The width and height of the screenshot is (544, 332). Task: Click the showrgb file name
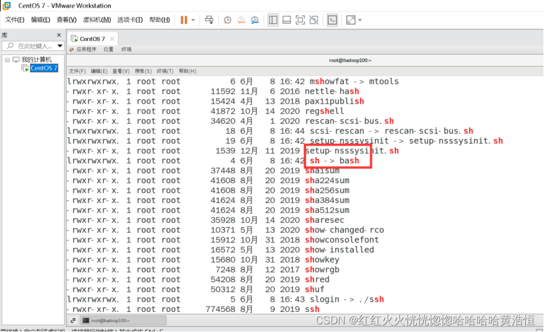coord(322,270)
